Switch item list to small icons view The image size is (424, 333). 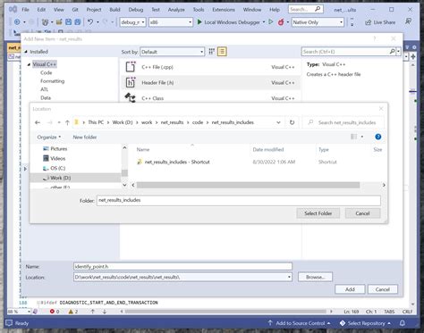click(211, 52)
